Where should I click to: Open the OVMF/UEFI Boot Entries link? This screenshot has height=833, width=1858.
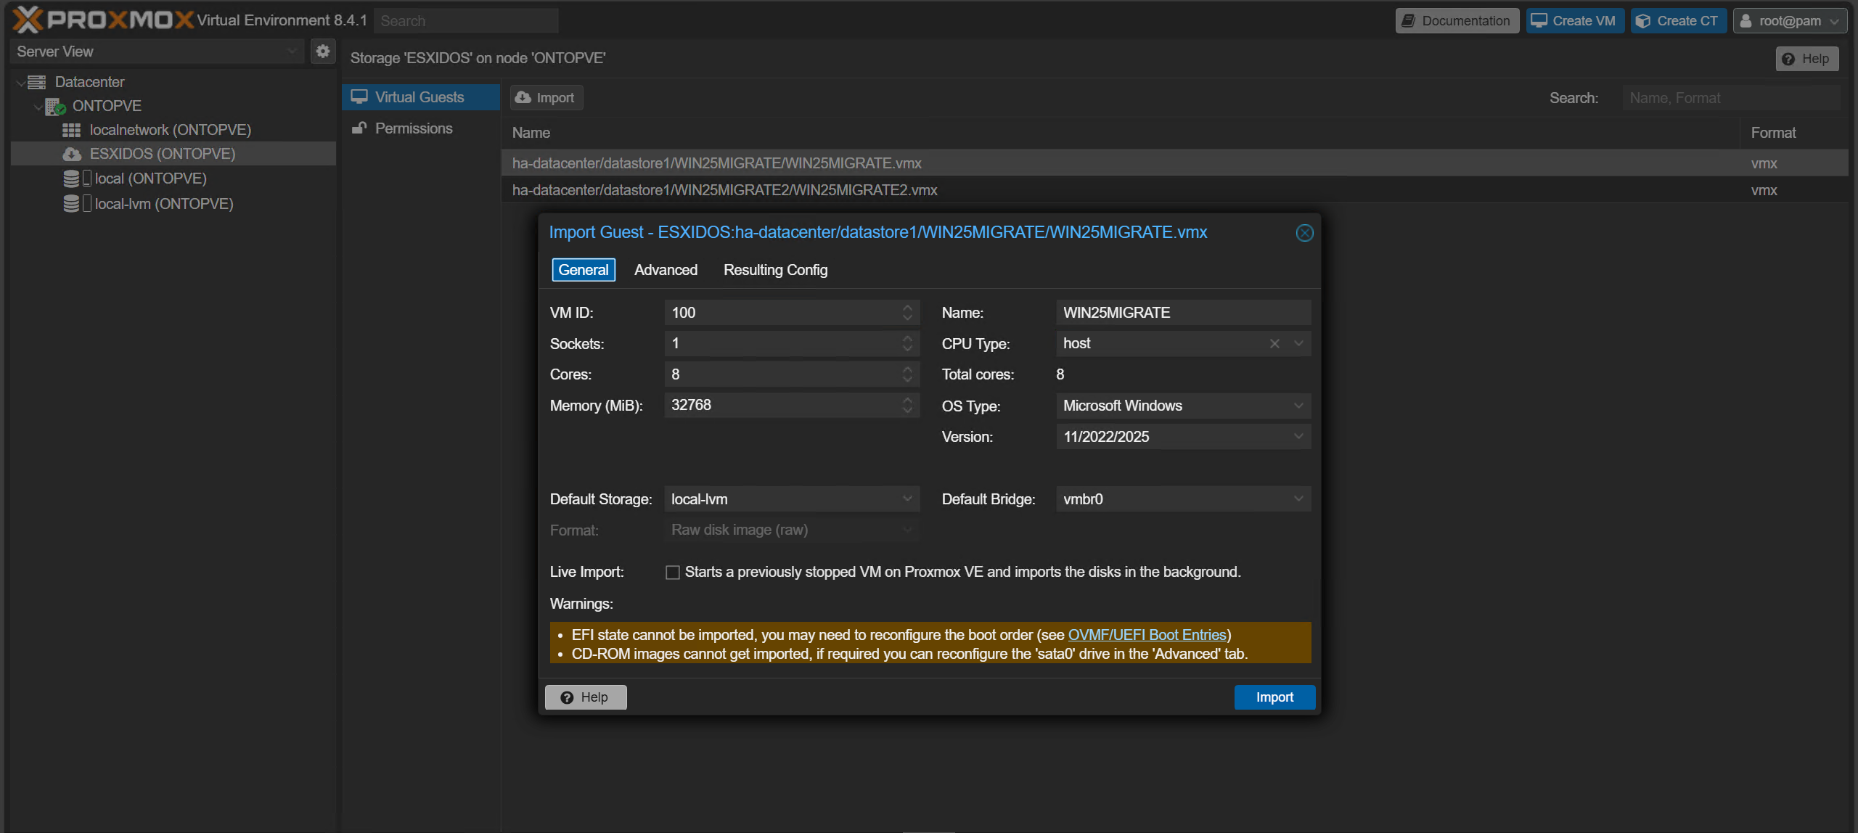click(x=1147, y=635)
